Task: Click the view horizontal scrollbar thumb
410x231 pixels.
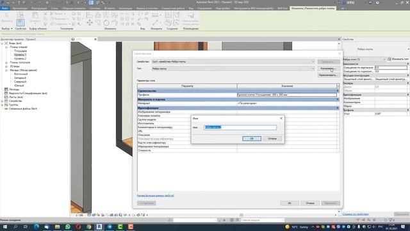Action: (x=242, y=215)
